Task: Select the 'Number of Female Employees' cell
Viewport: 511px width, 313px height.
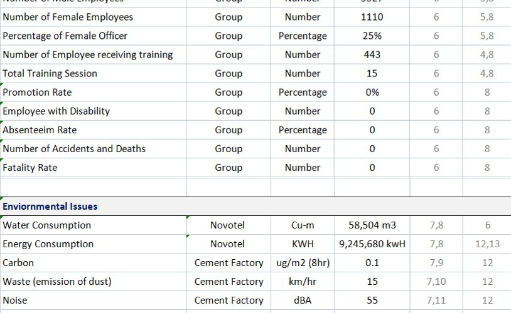Action: point(93,17)
